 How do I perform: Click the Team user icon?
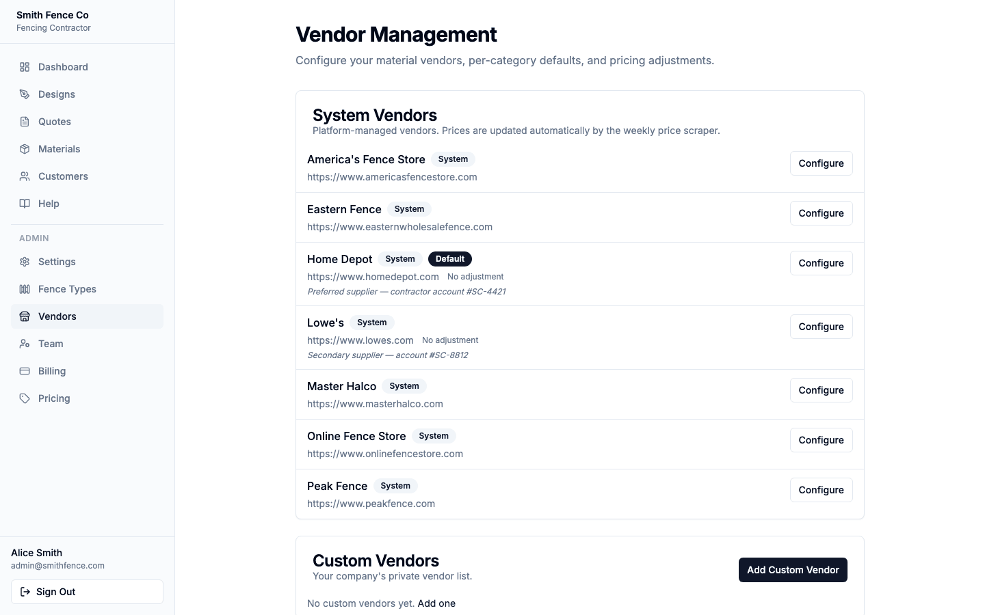[x=25, y=344]
